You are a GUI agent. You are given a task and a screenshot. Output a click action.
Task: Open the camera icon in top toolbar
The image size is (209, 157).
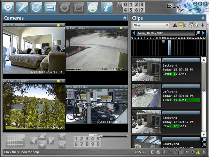pos(8,7)
